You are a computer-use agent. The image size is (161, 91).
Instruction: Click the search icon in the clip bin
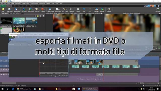click(44, 16)
